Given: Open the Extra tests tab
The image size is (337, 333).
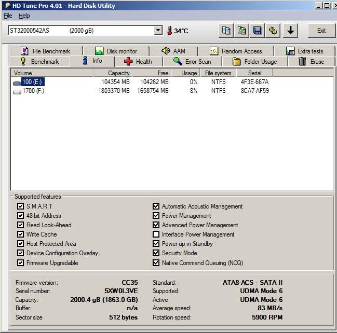Looking at the screenshot, I should click(305, 51).
